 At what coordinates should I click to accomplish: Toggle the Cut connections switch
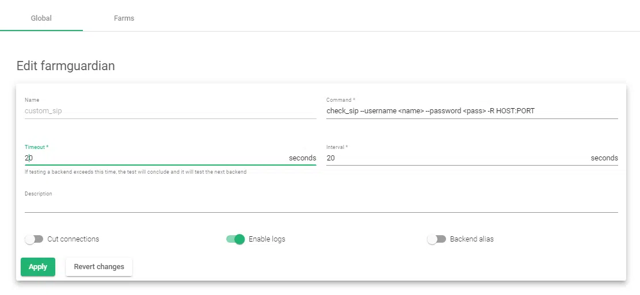[x=34, y=239]
